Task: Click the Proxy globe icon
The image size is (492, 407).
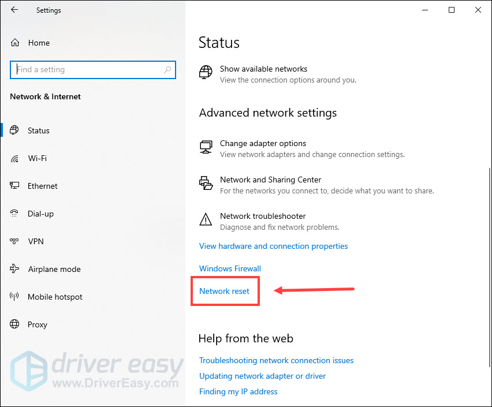Action: click(16, 324)
